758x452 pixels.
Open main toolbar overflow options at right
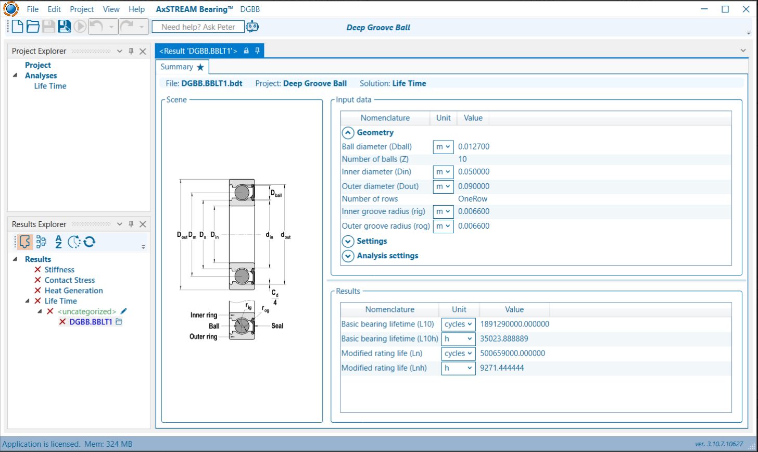[x=749, y=32]
